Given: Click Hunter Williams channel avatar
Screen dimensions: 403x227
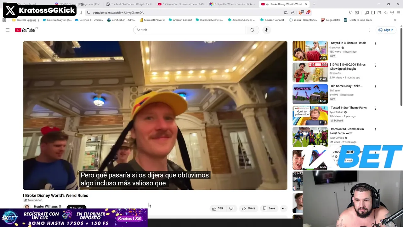Looking at the screenshot, I should (27, 207).
